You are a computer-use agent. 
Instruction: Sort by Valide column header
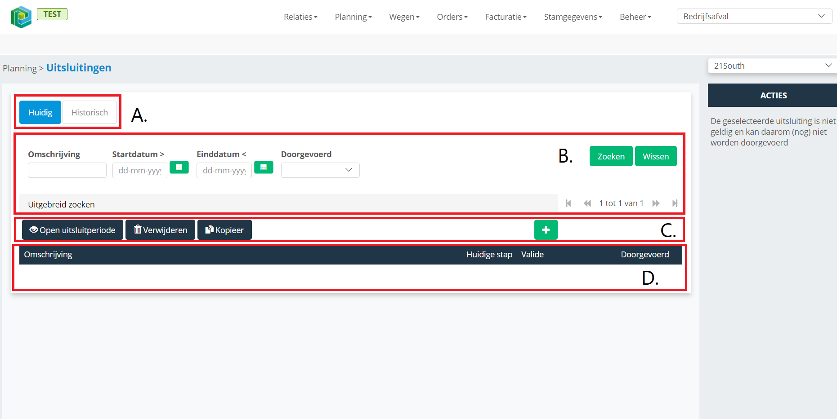tap(533, 254)
